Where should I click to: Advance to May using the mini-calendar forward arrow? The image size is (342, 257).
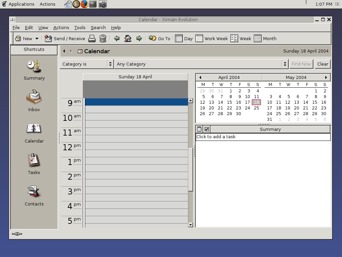coord(326,77)
